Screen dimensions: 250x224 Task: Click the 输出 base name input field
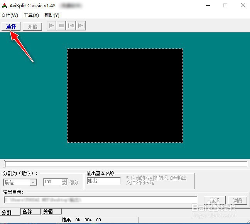coord(104,181)
